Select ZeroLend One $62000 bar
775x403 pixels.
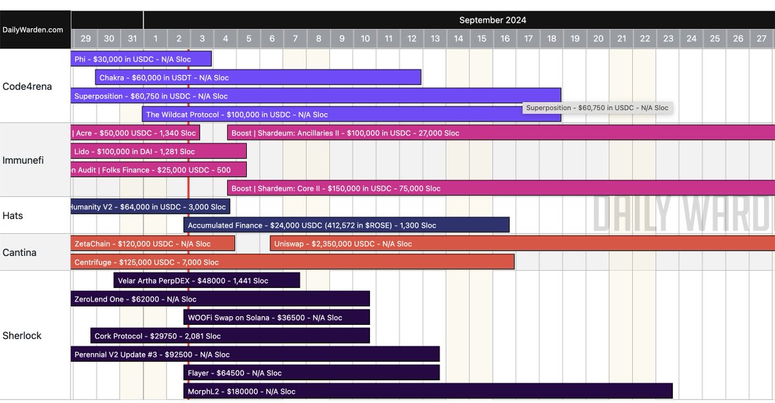coord(220,299)
